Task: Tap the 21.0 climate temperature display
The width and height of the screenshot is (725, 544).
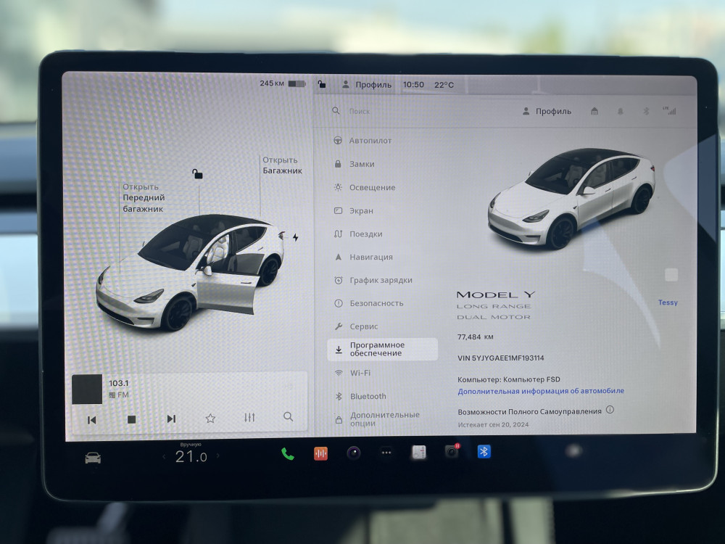Action: 191,456
